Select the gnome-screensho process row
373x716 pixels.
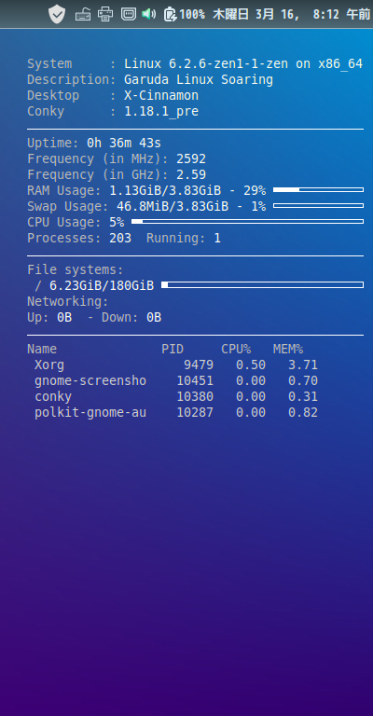pyautogui.click(x=176, y=380)
